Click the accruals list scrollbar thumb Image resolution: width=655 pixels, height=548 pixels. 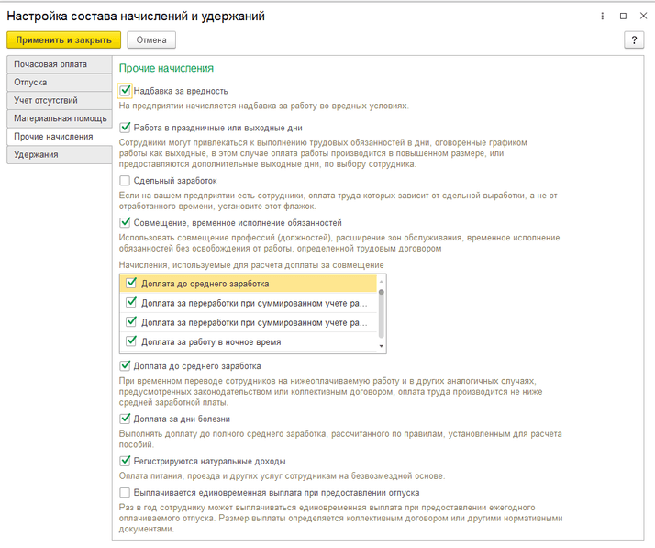[x=381, y=313]
